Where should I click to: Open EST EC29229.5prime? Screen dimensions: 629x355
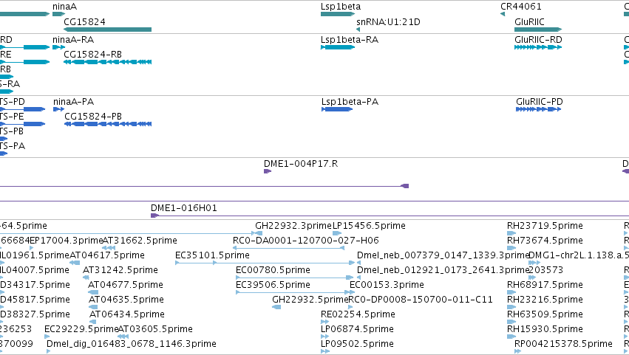(x=81, y=329)
